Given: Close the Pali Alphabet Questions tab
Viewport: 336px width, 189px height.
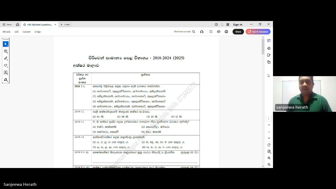Looking at the screenshot, I should (x=55, y=24).
